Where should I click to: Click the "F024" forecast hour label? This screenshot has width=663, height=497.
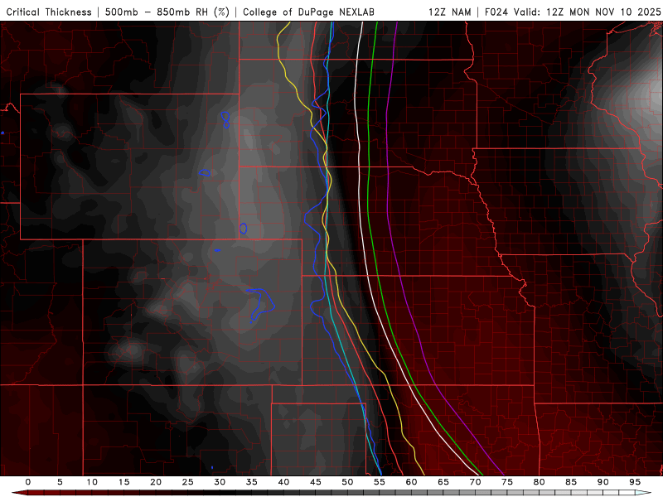(x=496, y=12)
